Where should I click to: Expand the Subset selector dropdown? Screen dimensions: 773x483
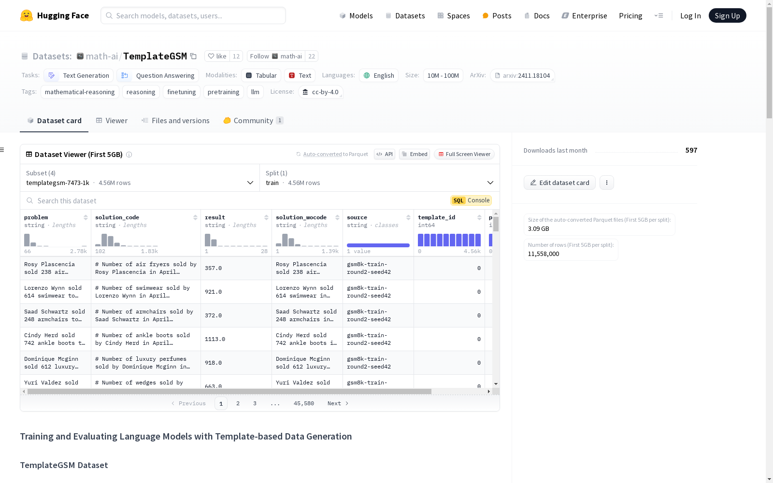140,178
